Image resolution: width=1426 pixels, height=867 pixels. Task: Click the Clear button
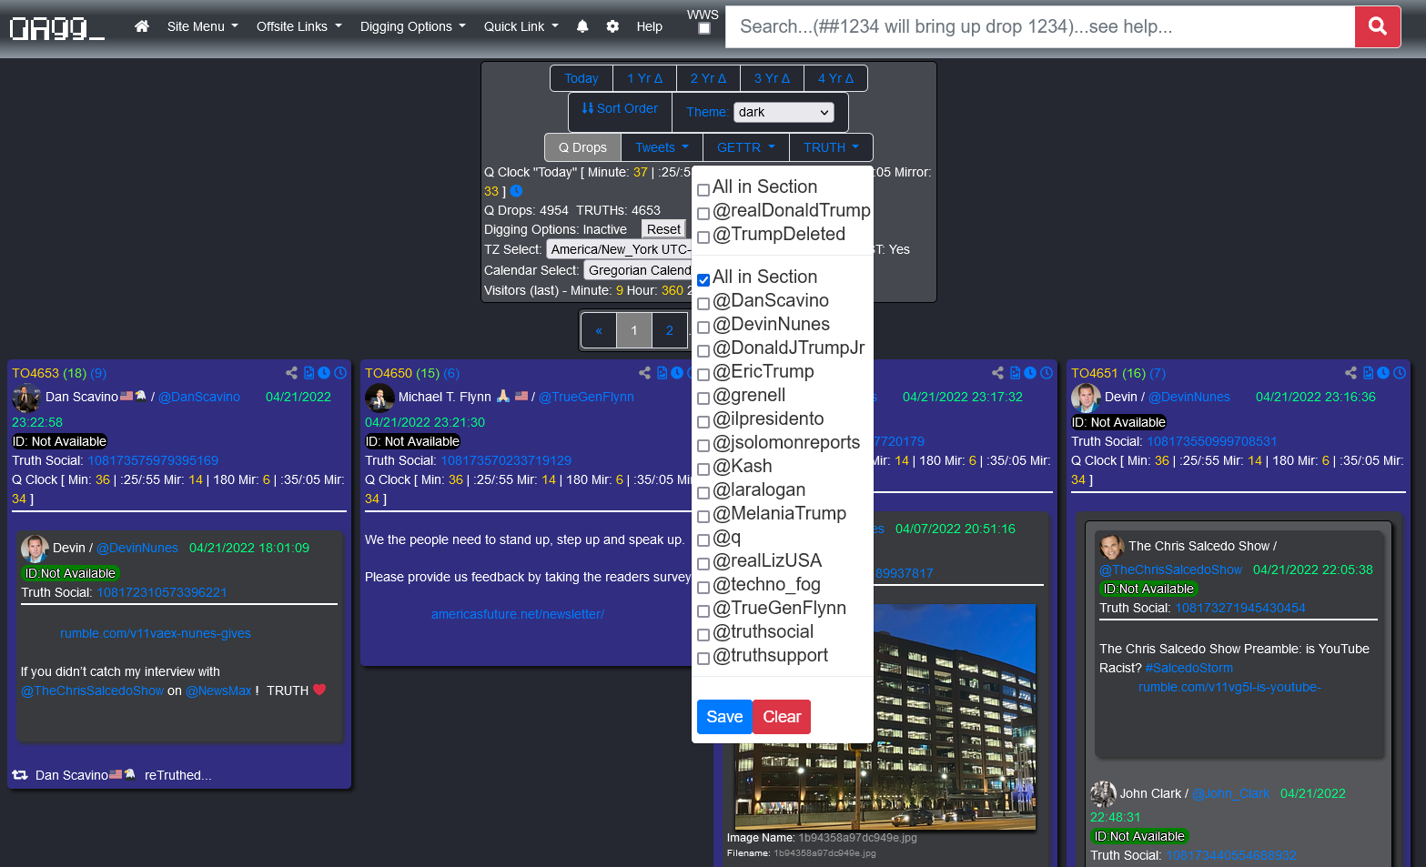pos(782,717)
